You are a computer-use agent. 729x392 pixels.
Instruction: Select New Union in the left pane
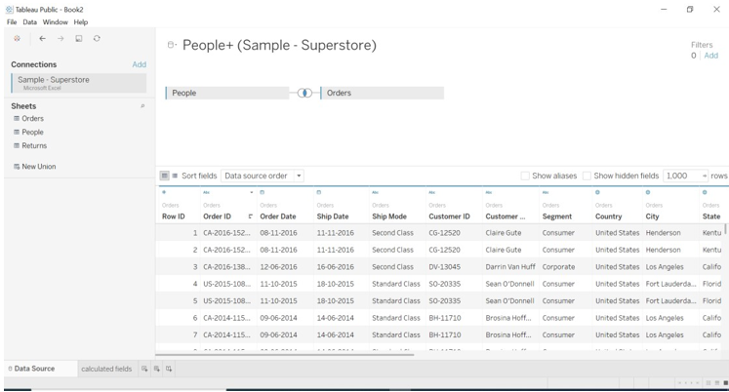point(39,167)
